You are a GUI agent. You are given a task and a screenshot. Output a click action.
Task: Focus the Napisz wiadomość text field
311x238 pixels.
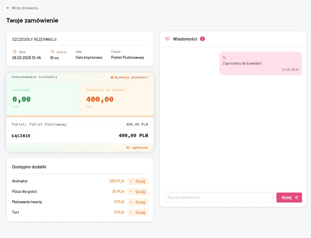(218, 198)
